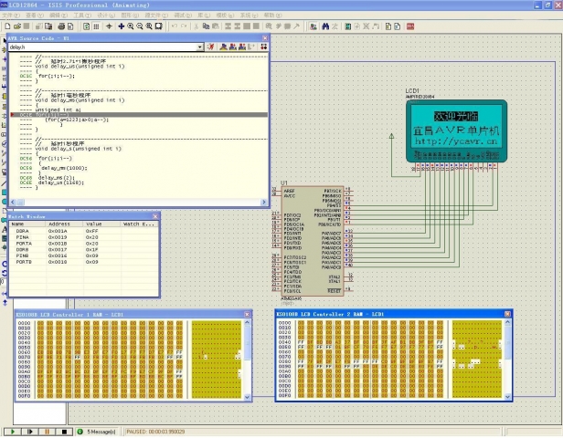Screen dimensions: 563x438
Task: Open the first menu in menu bar
Action: (x=9, y=16)
